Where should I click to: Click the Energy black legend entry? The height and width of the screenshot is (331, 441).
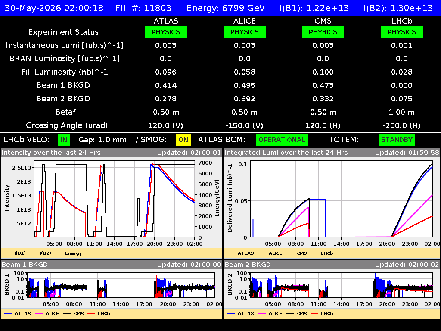tap(68, 253)
